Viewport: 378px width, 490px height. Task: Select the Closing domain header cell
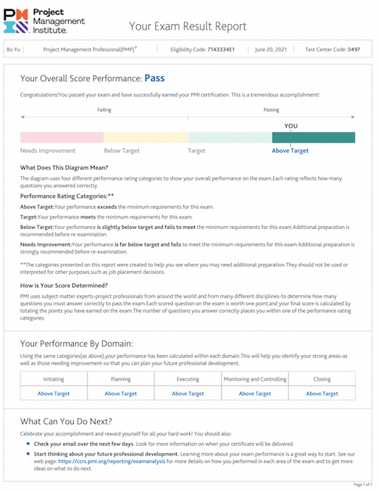322,379
